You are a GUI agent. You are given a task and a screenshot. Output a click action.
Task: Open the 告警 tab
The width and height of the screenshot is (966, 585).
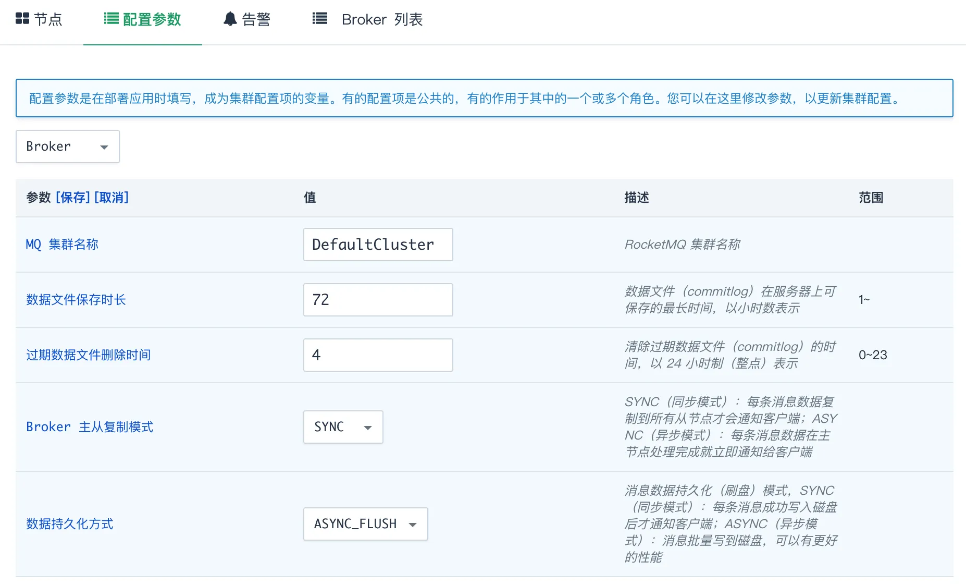click(247, 19)
